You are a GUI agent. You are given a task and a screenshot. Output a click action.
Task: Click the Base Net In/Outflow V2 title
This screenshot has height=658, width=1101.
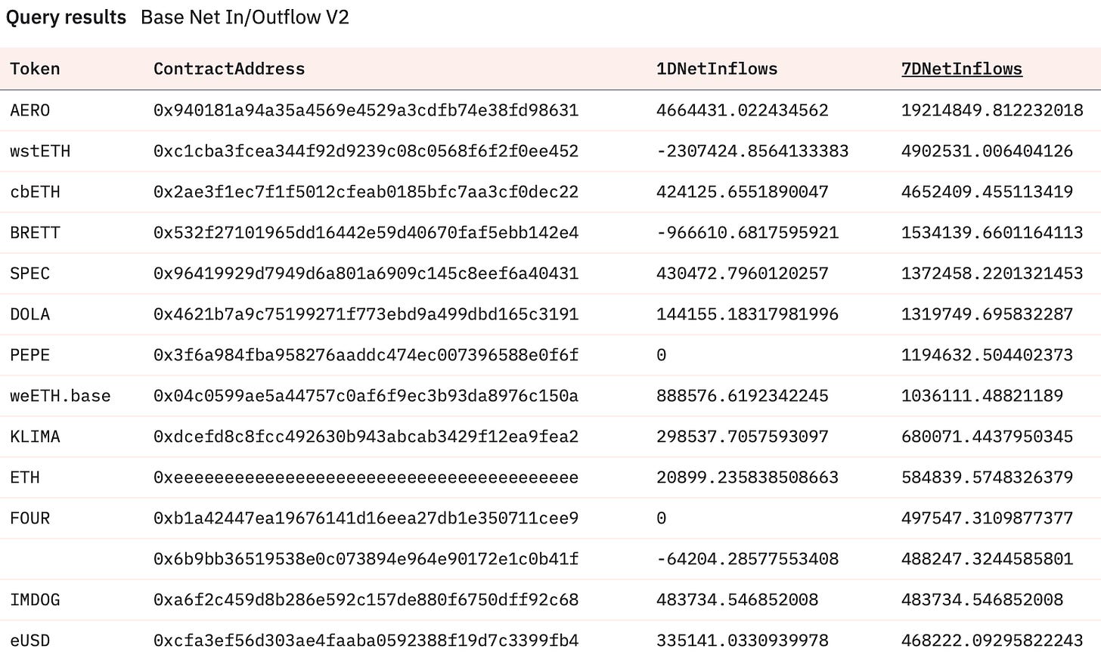[245, 17]
